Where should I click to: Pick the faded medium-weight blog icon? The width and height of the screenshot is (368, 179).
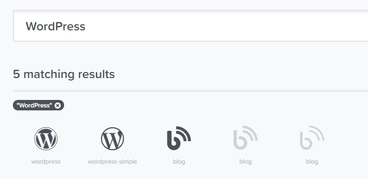click(245, 138)
